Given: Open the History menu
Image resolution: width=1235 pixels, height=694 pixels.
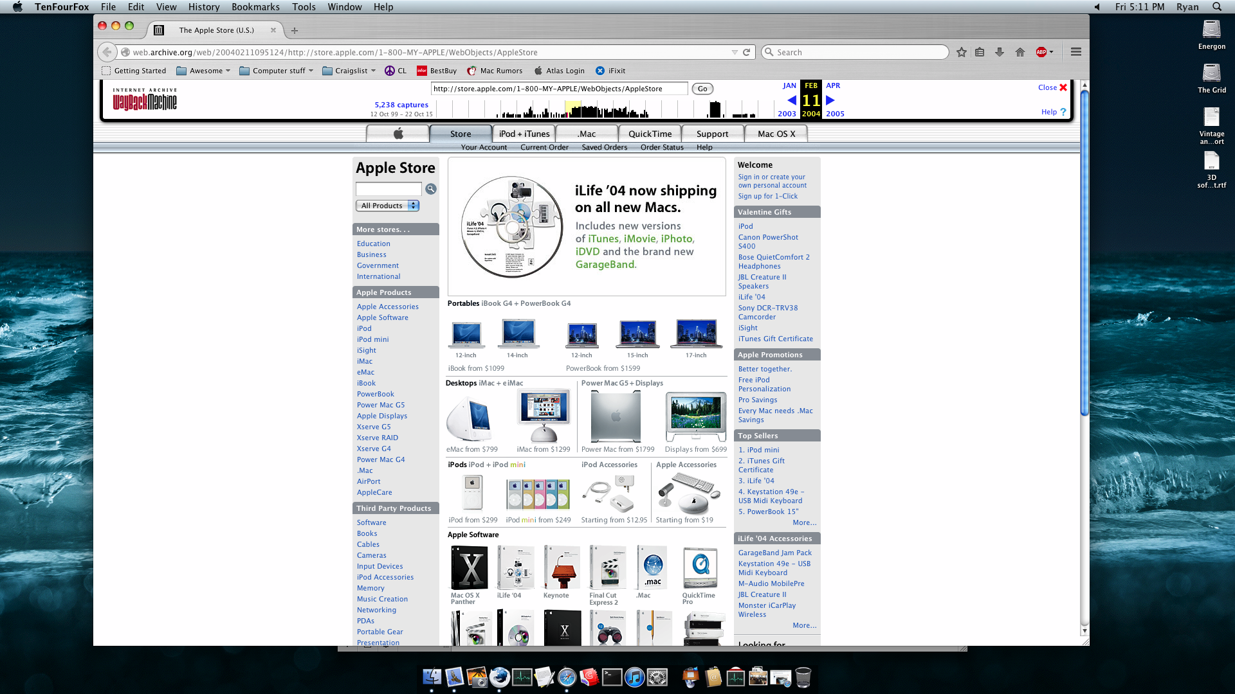Looking at the screenshot, I should click(204, 7).
